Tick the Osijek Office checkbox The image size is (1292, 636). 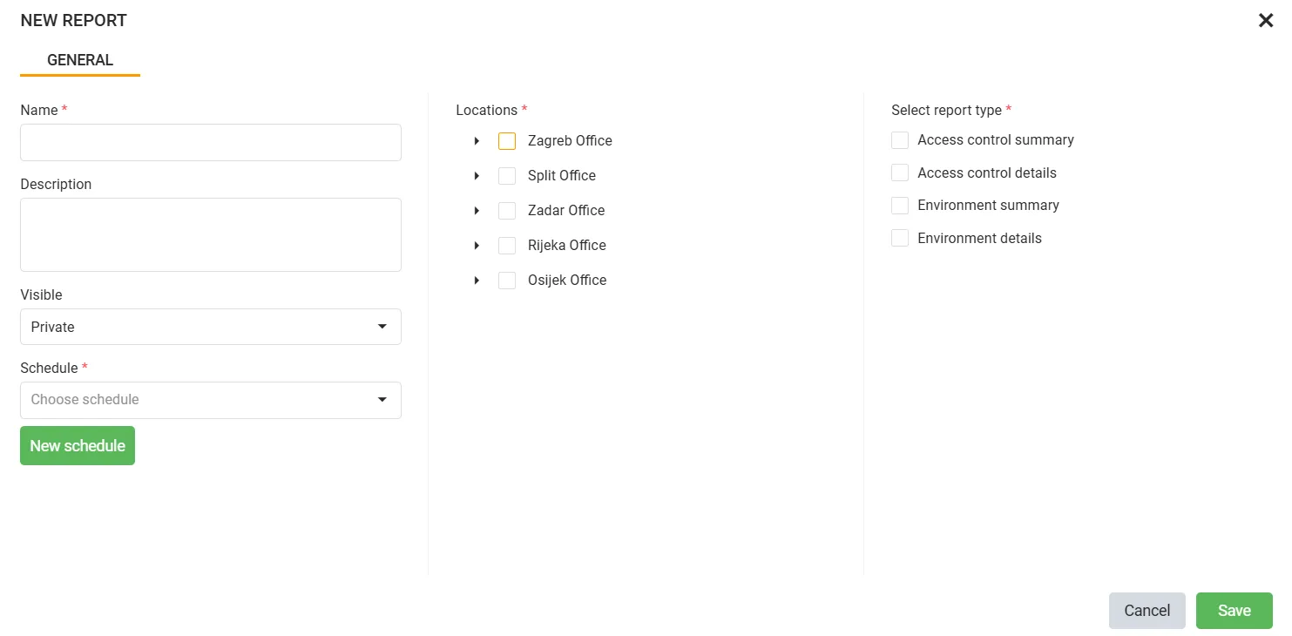[x=507, y=281]
